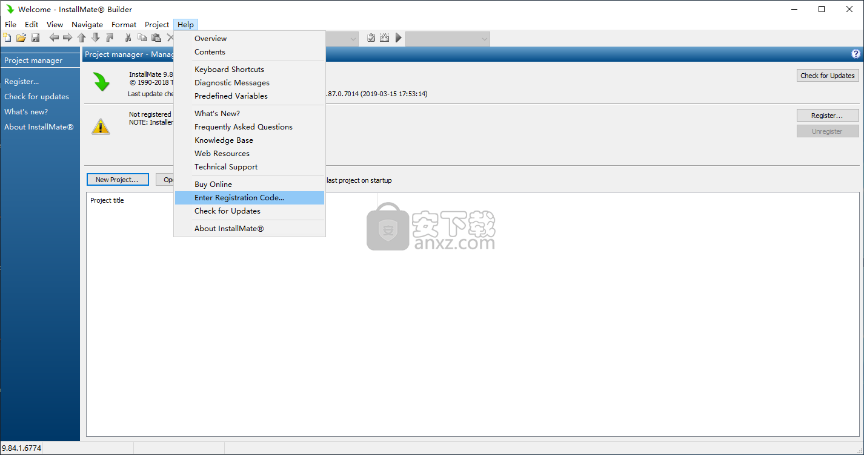Open the Format menu
Image resolution: width=864 pixels, height=455 pixels.
pos(124,24)
